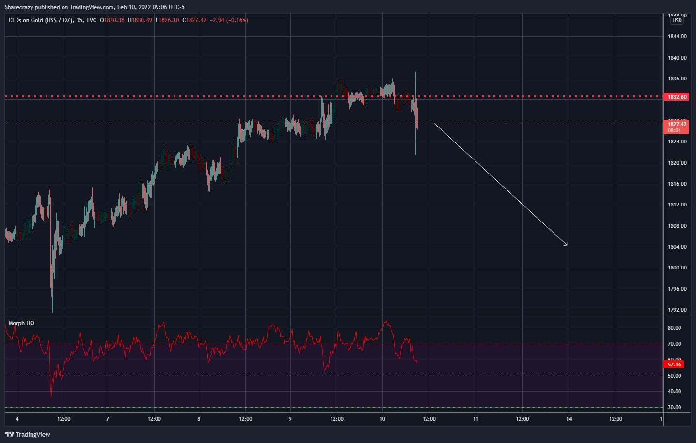Click date label 8 on time axis

click(199, 419)
